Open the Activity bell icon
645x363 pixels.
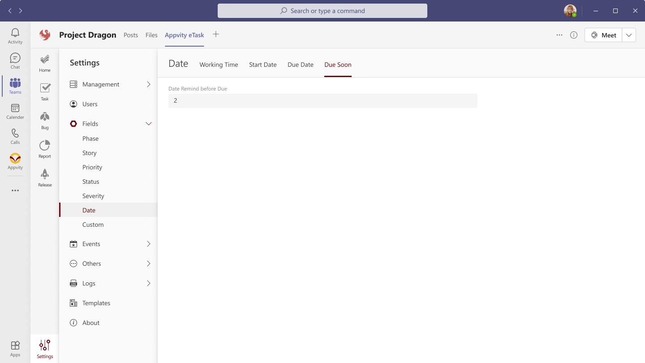[x=15, y=33]
